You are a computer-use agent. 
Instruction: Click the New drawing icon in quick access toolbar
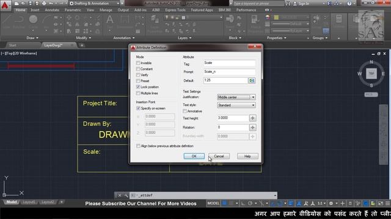pyautogui.click(x=16, y=4)
